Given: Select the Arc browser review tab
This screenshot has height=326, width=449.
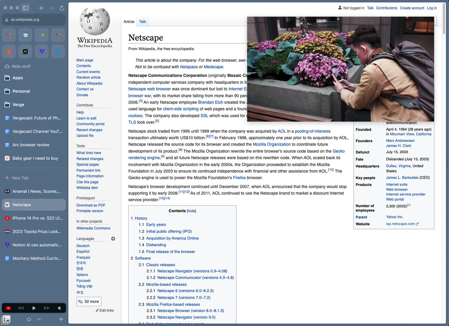Looking at the screenshot, I should click(31, 145).
